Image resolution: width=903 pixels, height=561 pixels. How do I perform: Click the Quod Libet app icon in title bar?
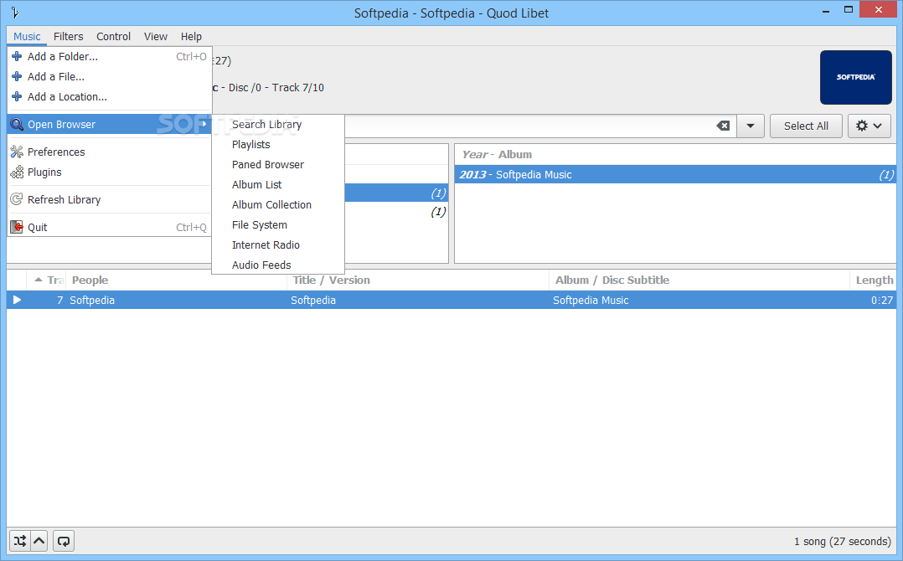15,12
